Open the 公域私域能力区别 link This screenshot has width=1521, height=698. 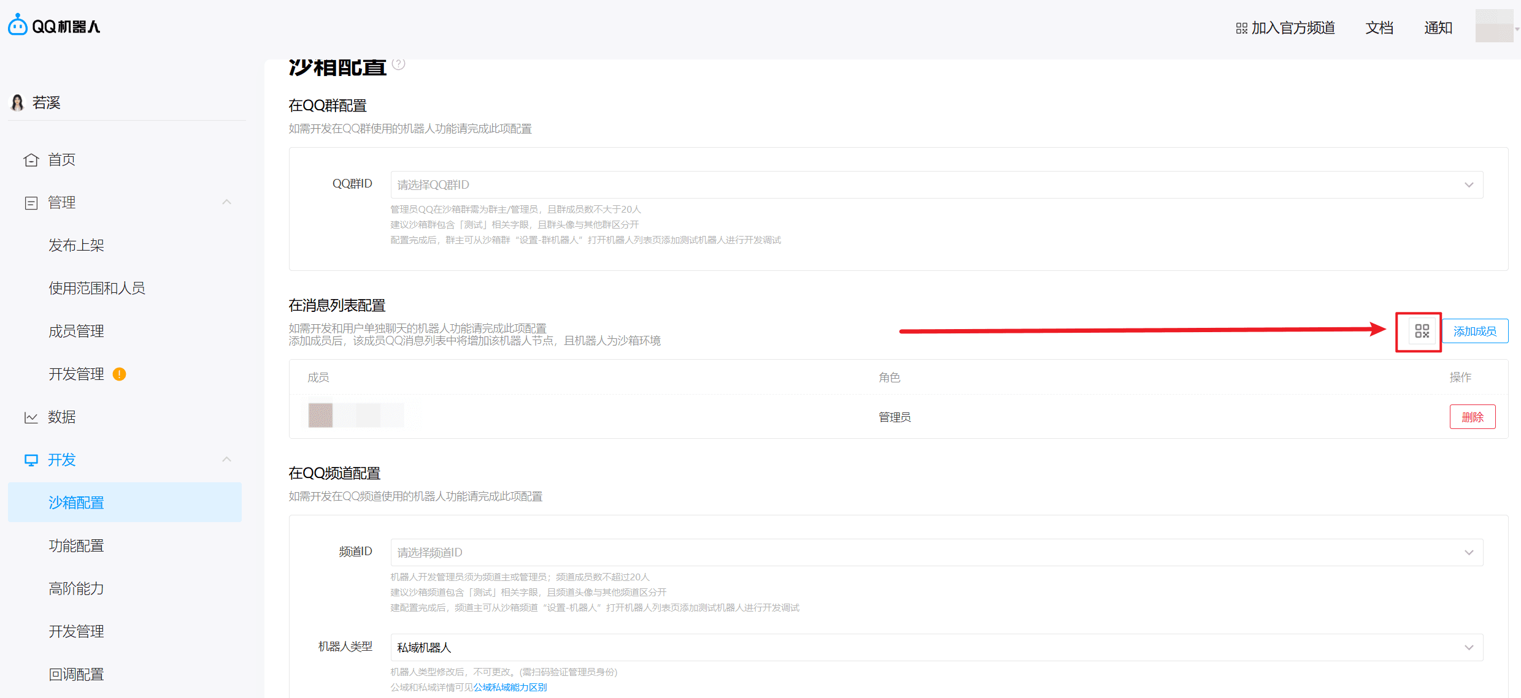tap(510, 688)
